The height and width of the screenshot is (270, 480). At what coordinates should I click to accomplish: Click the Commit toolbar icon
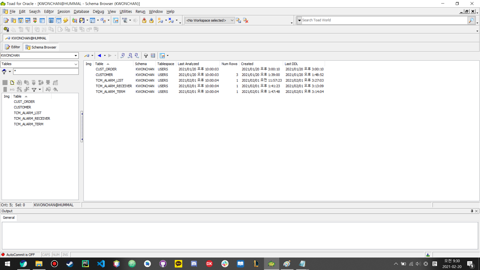coord(144,20)
